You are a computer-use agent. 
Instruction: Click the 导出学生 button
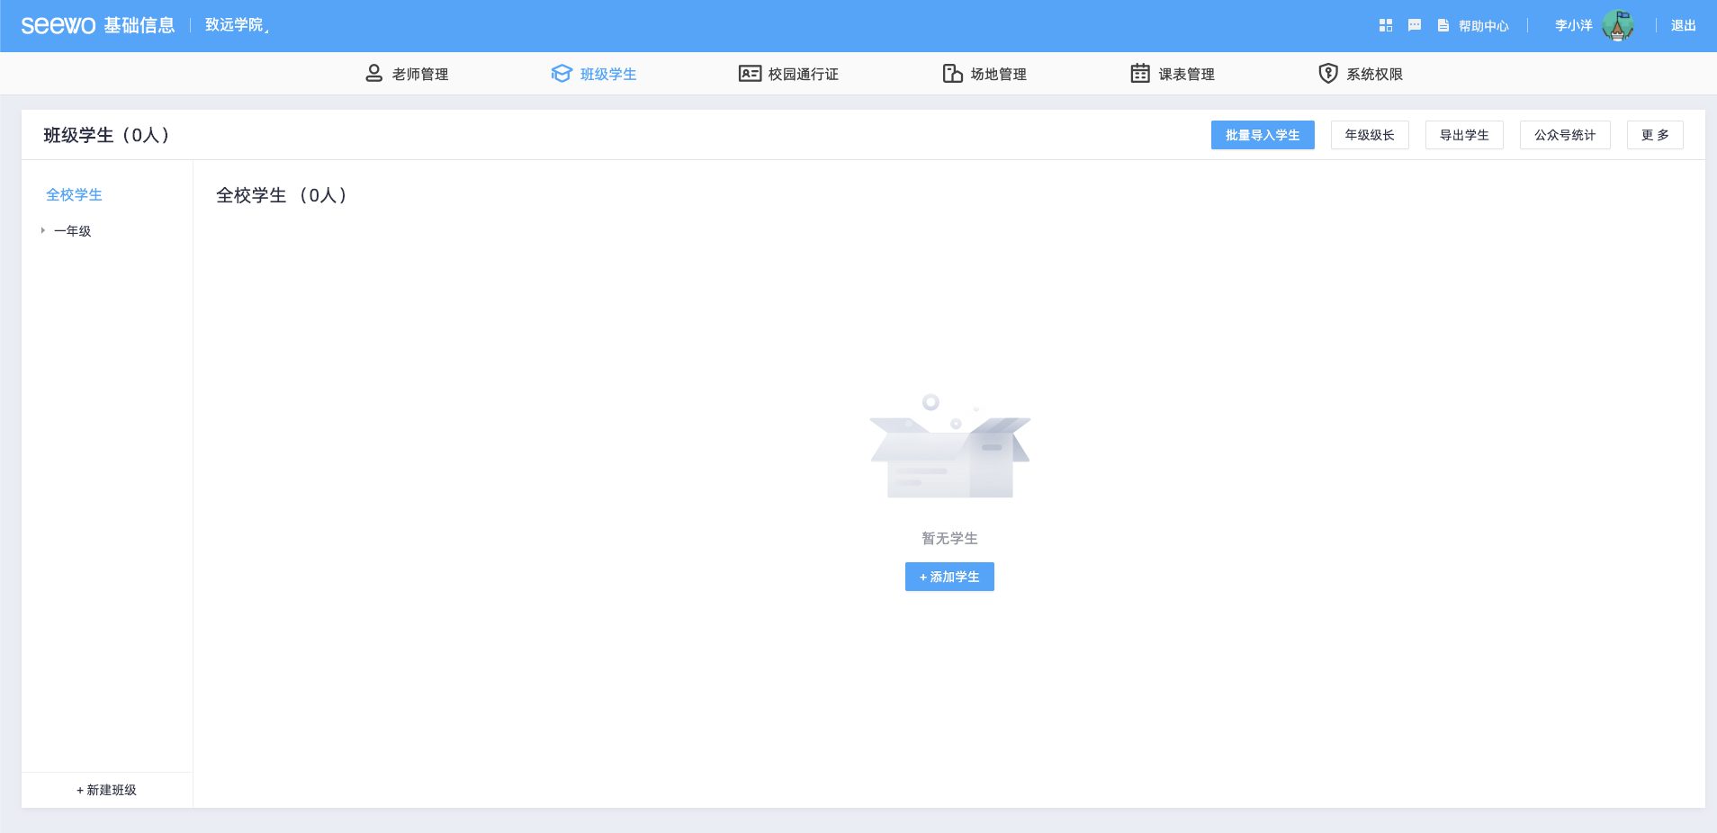pos(1463,135)
